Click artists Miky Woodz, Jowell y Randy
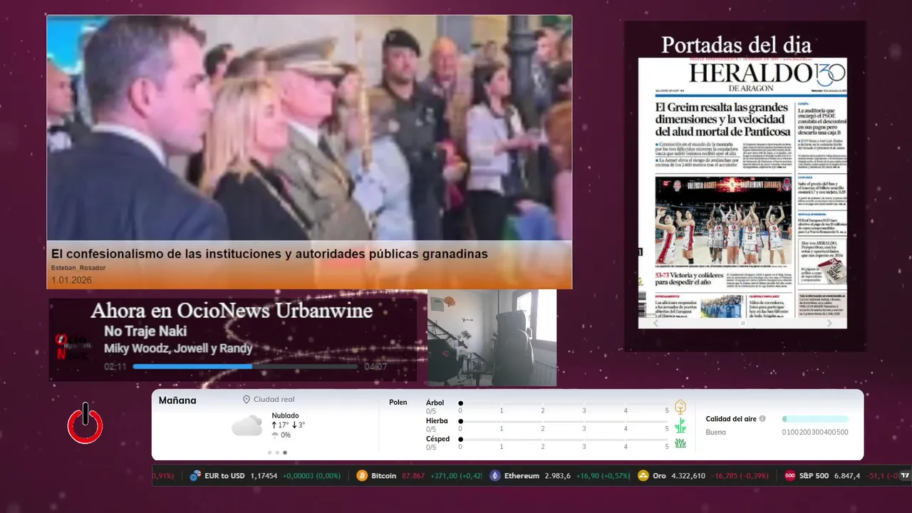 tap(178, 348)
